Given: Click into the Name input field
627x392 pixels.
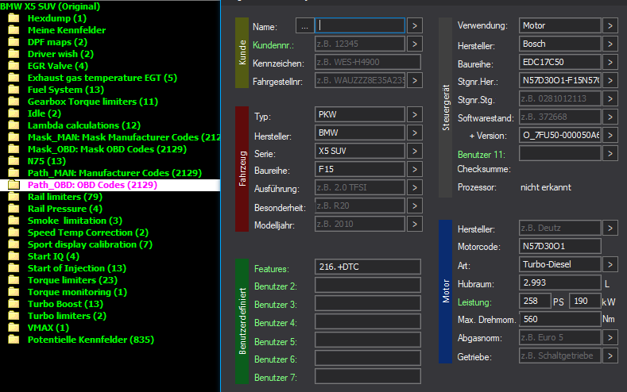Looking at the screenshot, I should (x=360, y=25).
